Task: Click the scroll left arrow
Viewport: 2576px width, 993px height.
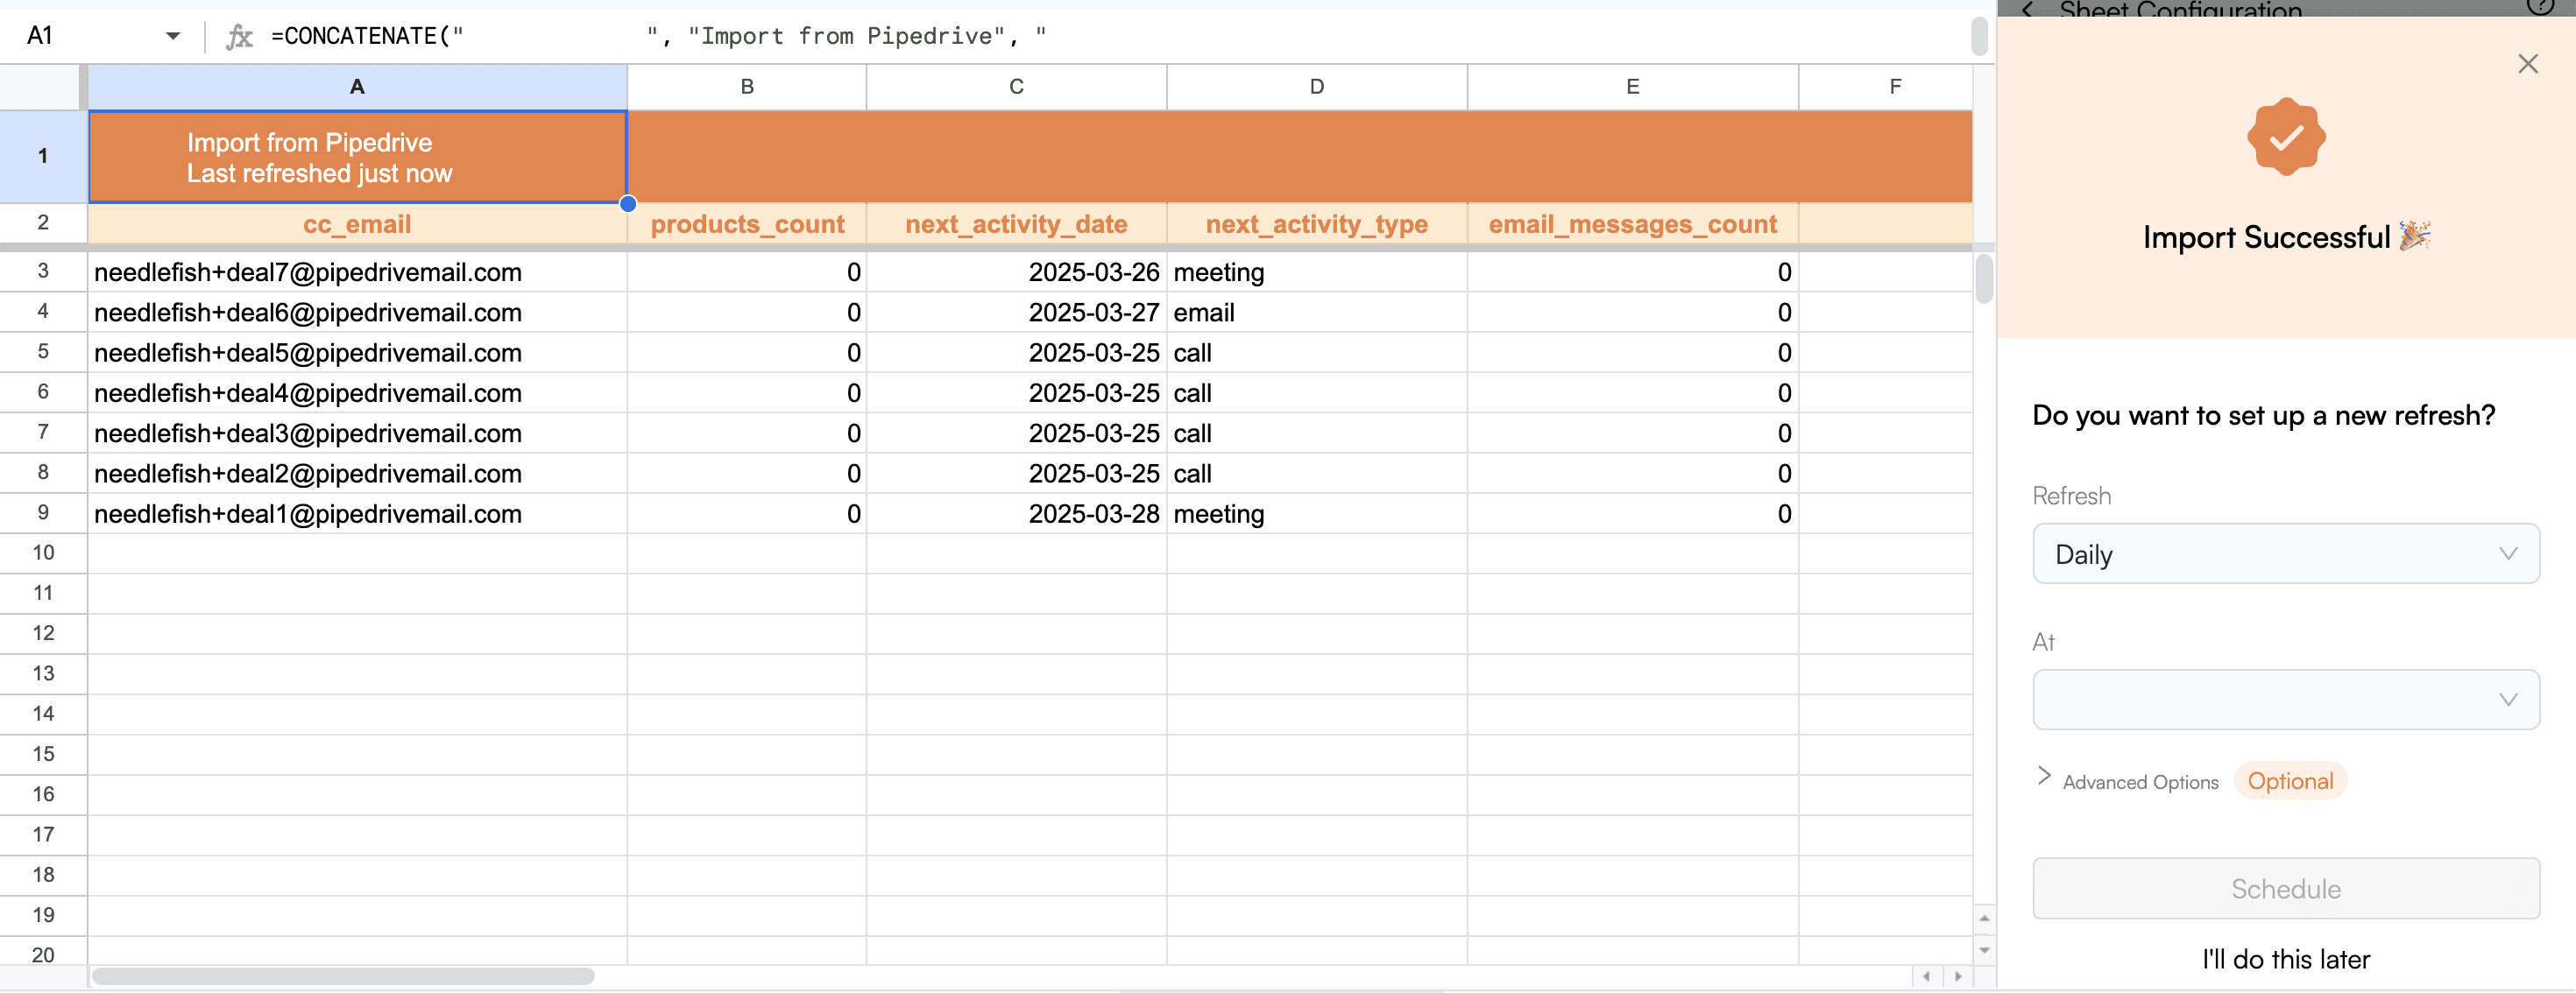Action: 1926,976
